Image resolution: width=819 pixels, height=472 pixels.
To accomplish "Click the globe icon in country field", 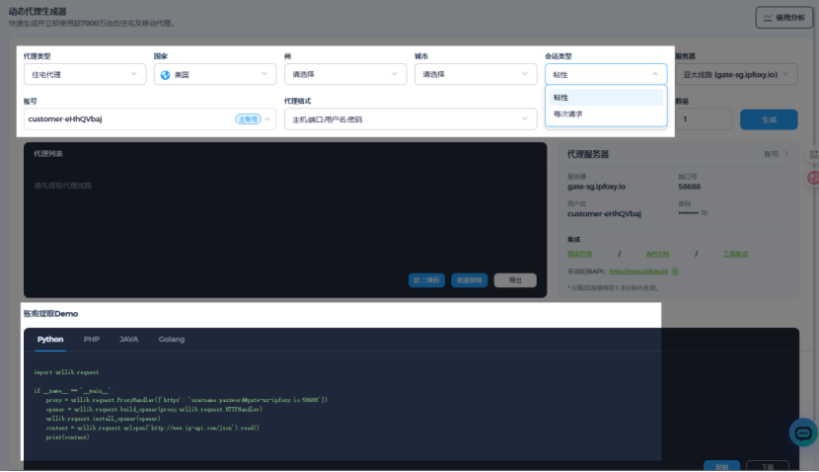I will [x=165, y=74].
